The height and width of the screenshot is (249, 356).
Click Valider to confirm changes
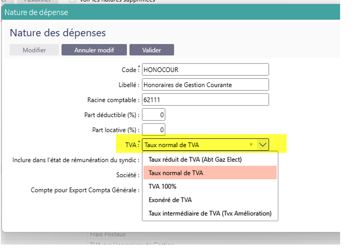(x=151, y=50)
